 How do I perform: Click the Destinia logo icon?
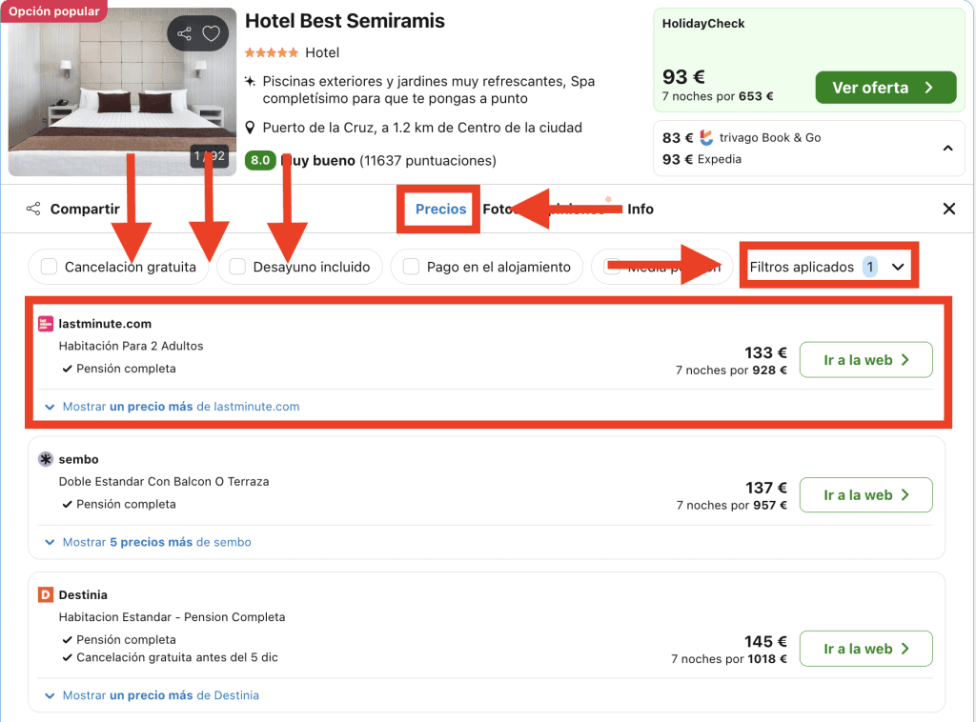point(46,594)
